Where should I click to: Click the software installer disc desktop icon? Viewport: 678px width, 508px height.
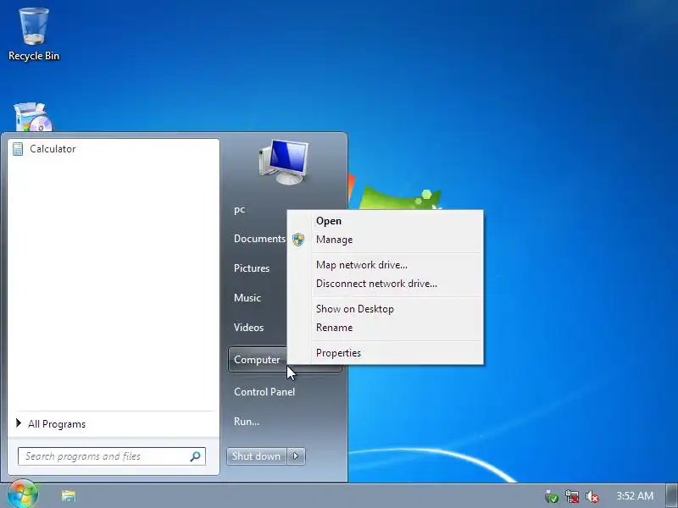click(x=33, y=117)
